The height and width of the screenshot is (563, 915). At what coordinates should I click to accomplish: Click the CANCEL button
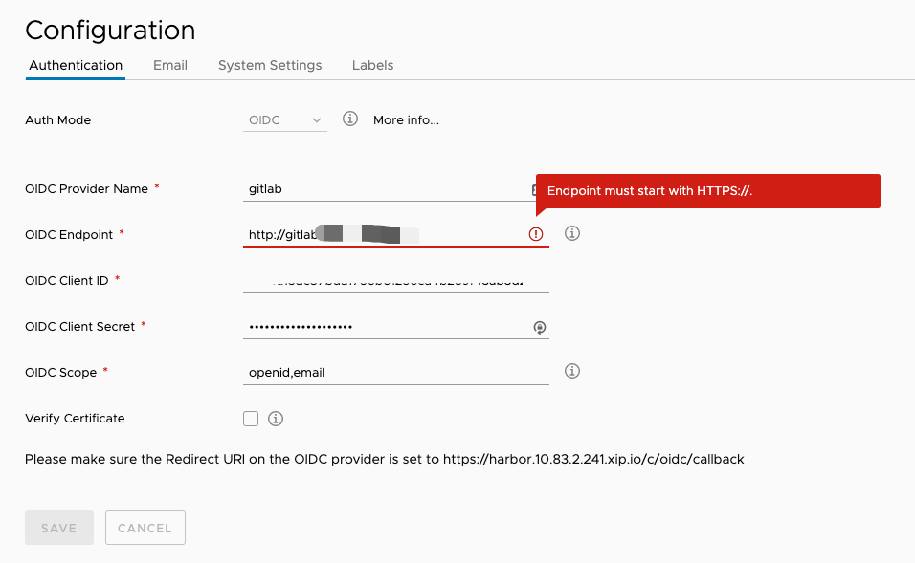pyautogui.click(x=145, y=528)
